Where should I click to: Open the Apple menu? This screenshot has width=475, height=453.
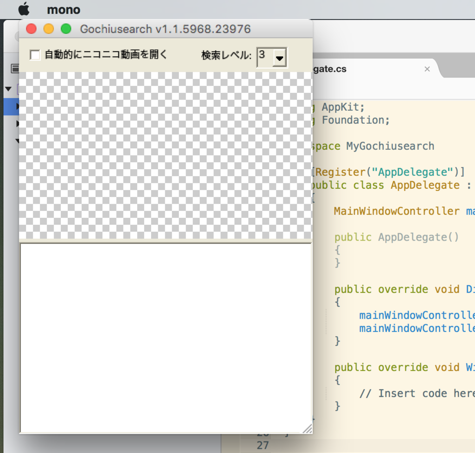pos(24,9)
